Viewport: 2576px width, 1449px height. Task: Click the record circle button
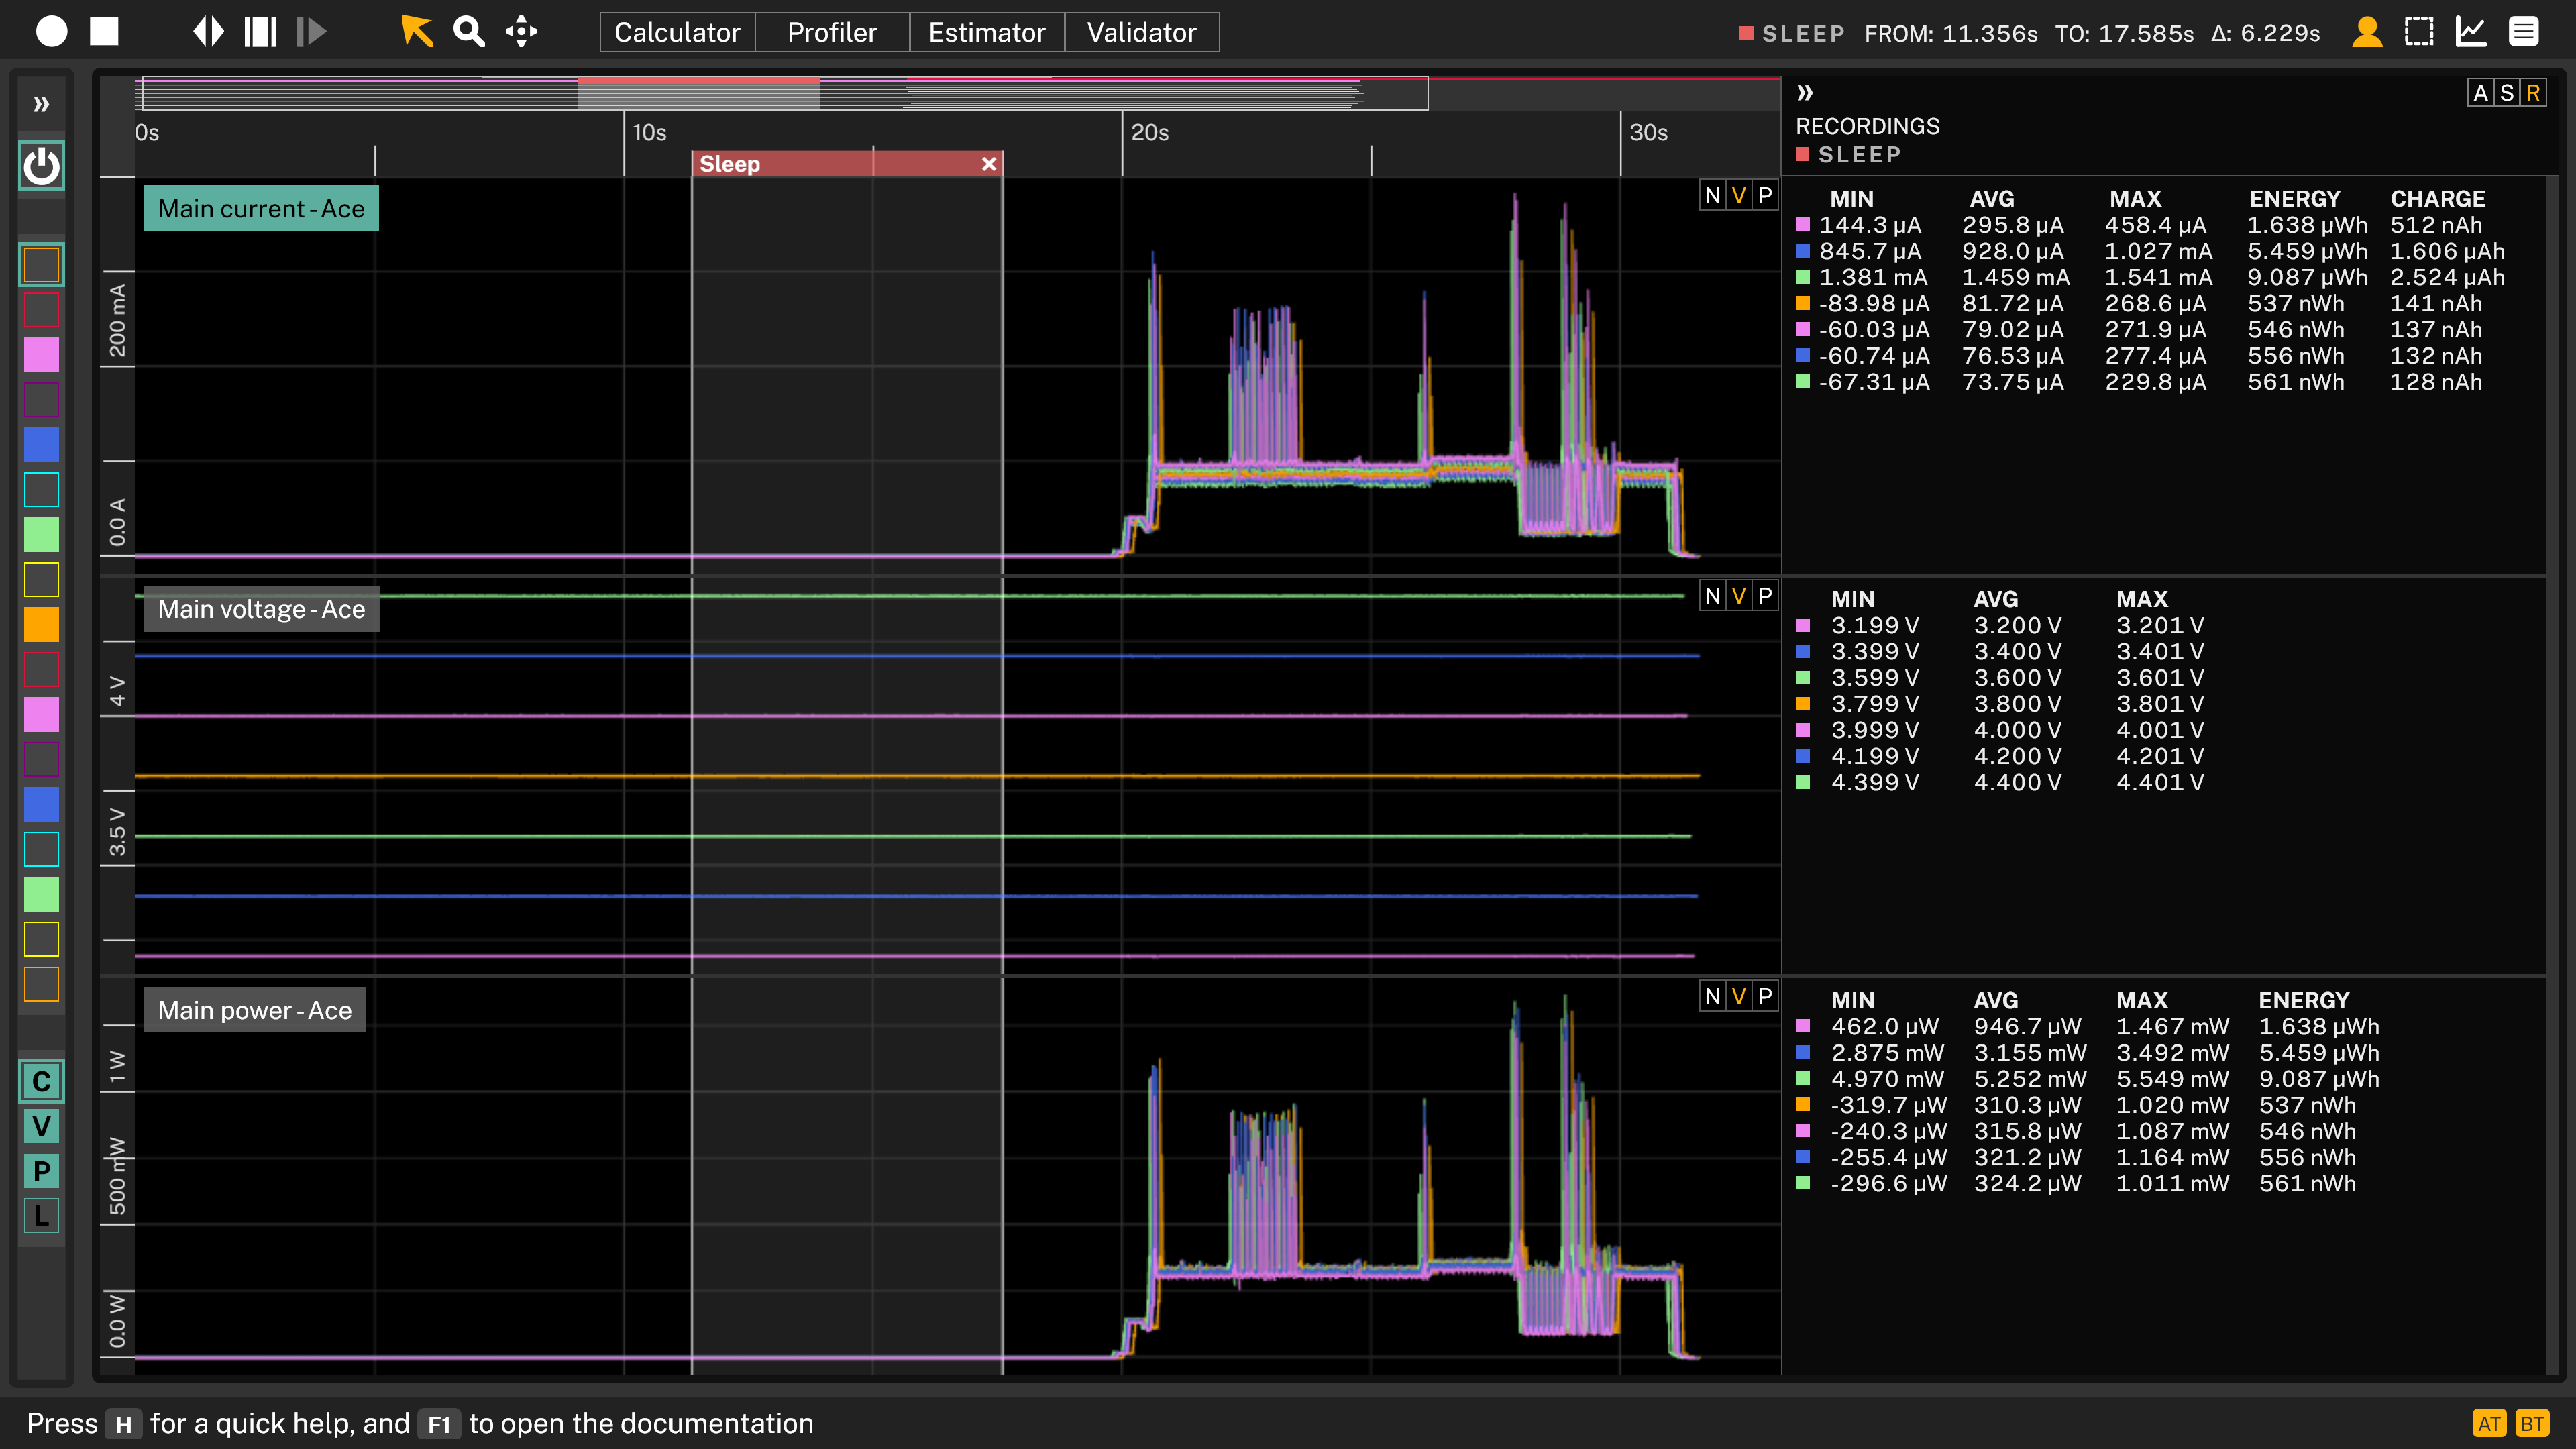pos(52,32)
